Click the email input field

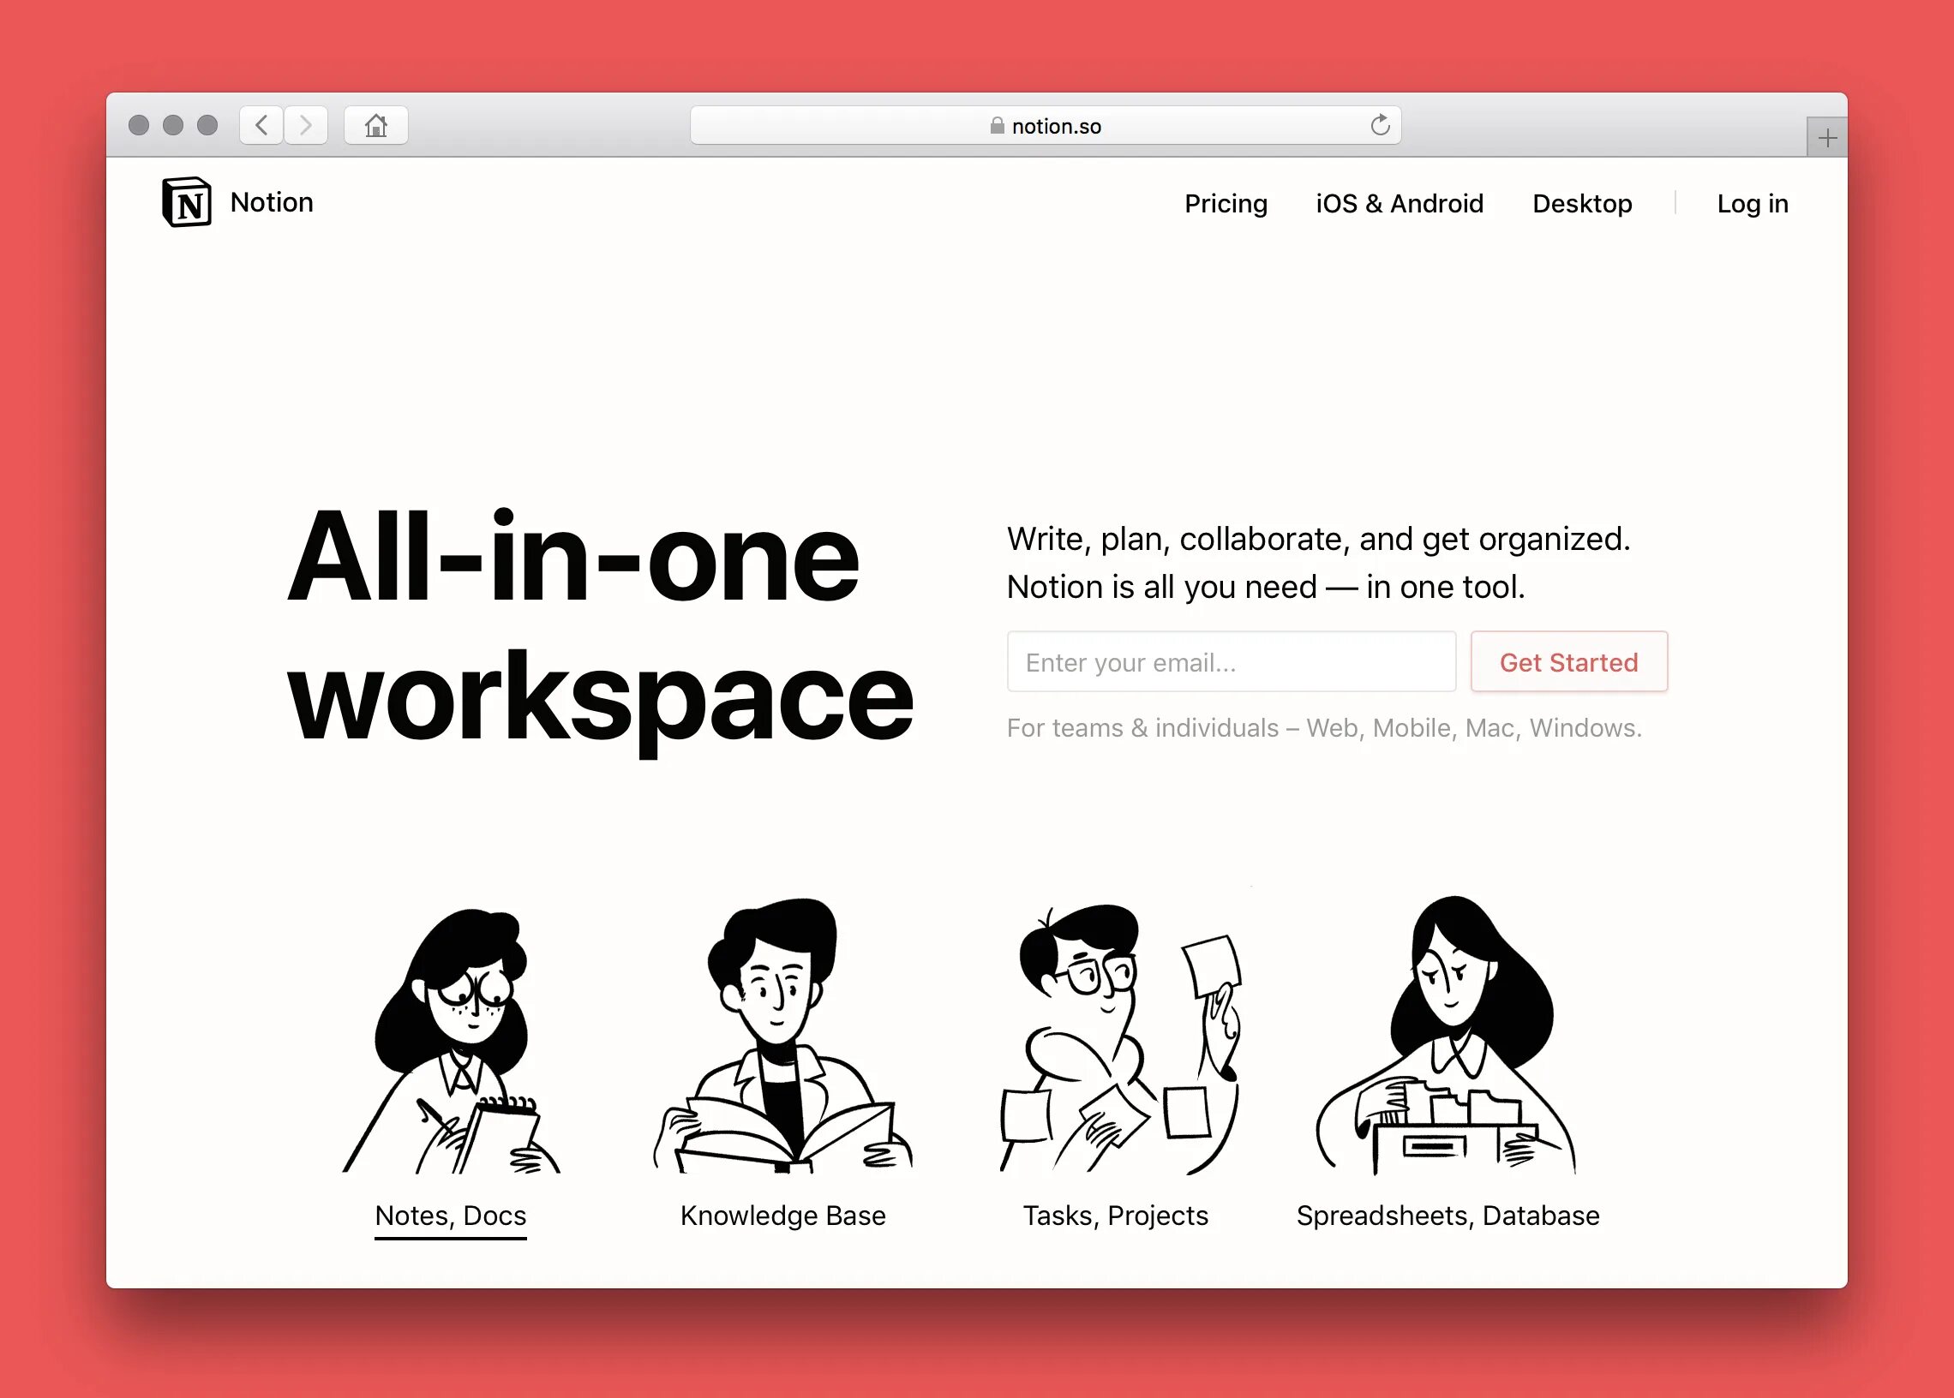(x=1231, y=661)
